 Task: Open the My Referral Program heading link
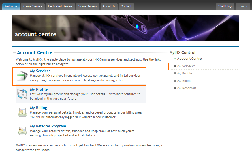[48, 126]
